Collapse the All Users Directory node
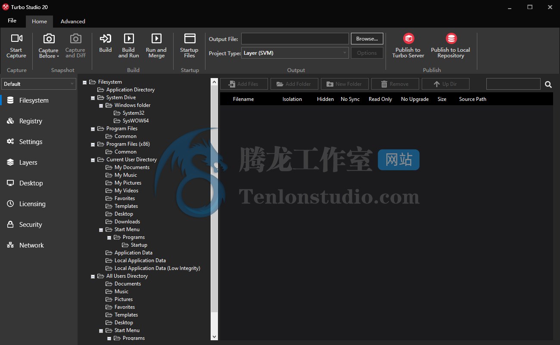This screenshot has height=345, width=560. [x=93, y=276]
